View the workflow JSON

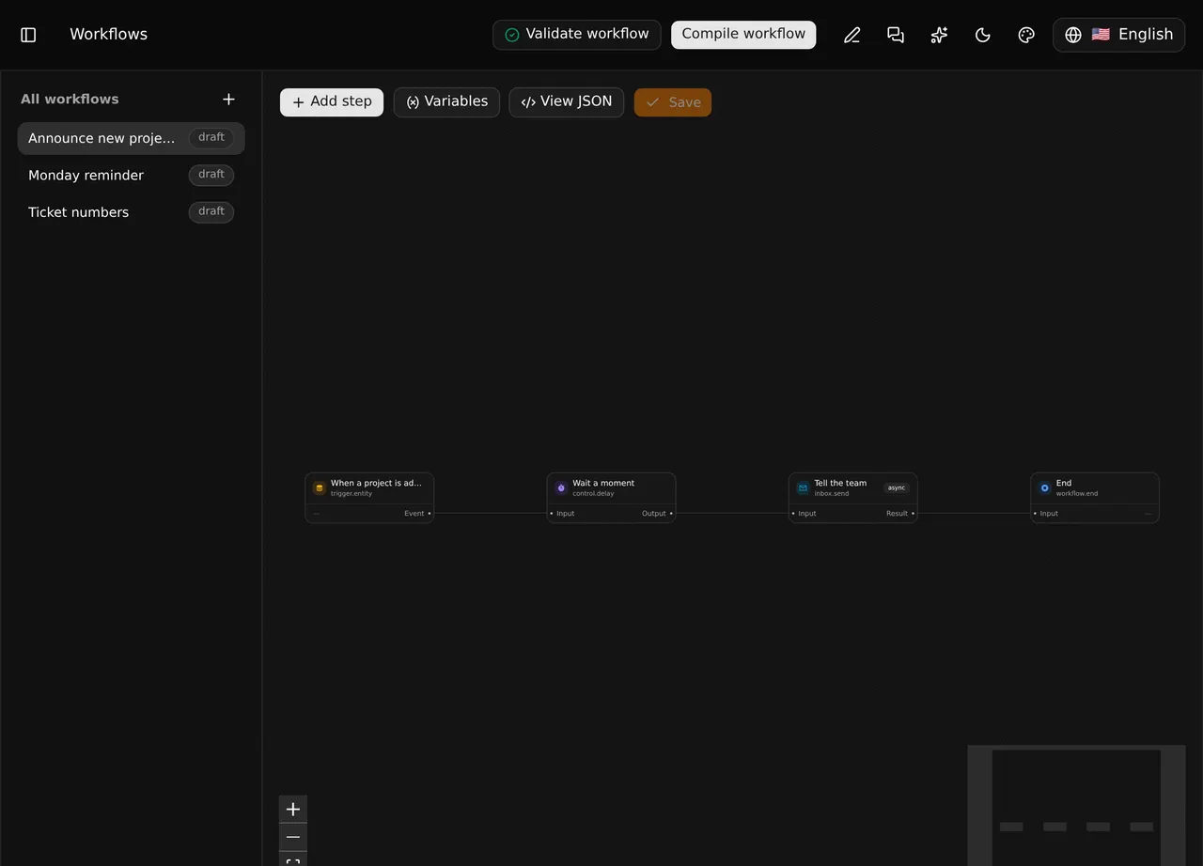tap(567, 102)
